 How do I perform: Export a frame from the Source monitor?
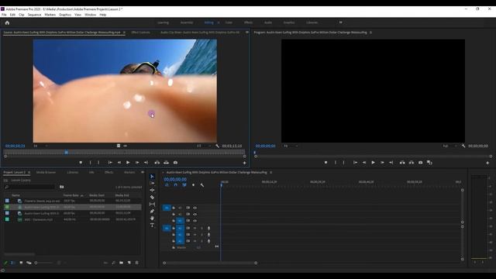pyautogui.click(x=175, y=163)
